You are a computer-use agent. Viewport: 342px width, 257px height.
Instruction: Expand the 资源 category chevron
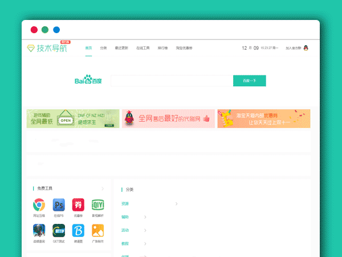176,204
